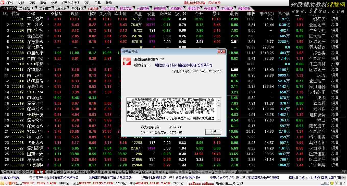
Task: Open the 报价 menu
Action: [x=43, y=3]
